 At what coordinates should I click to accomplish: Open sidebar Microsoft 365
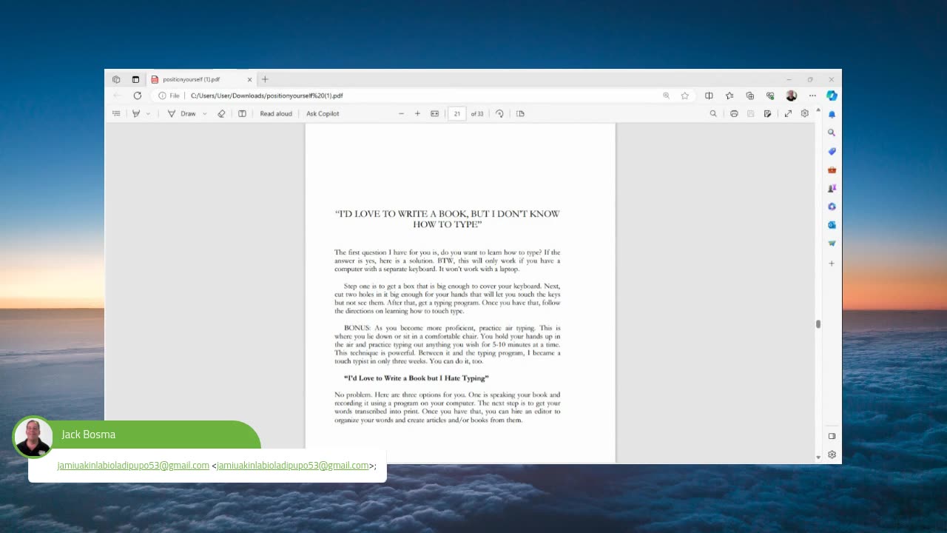(x=832, y=207)
